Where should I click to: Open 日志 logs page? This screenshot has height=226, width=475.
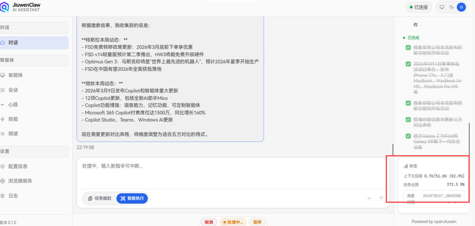(x=34, y=196)
